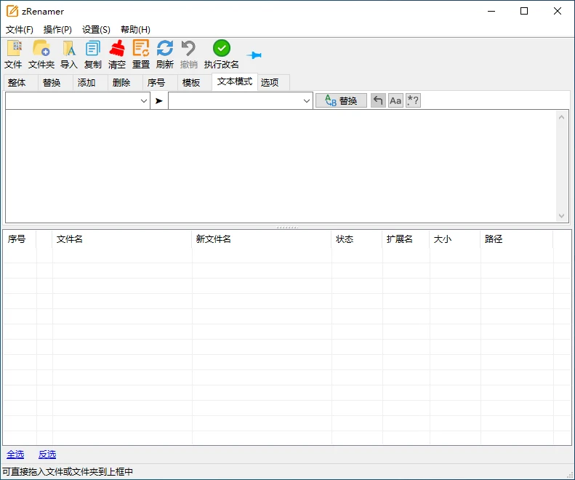Toggle the Aa case-sensitive option
The height and width of the screenshot is (480, 575).
click(395, 101)
